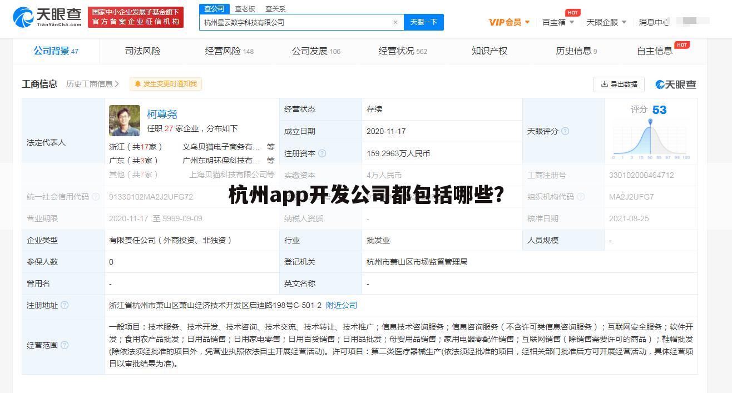
Task: Click the 27 companies count link
Action: point(169,128)
